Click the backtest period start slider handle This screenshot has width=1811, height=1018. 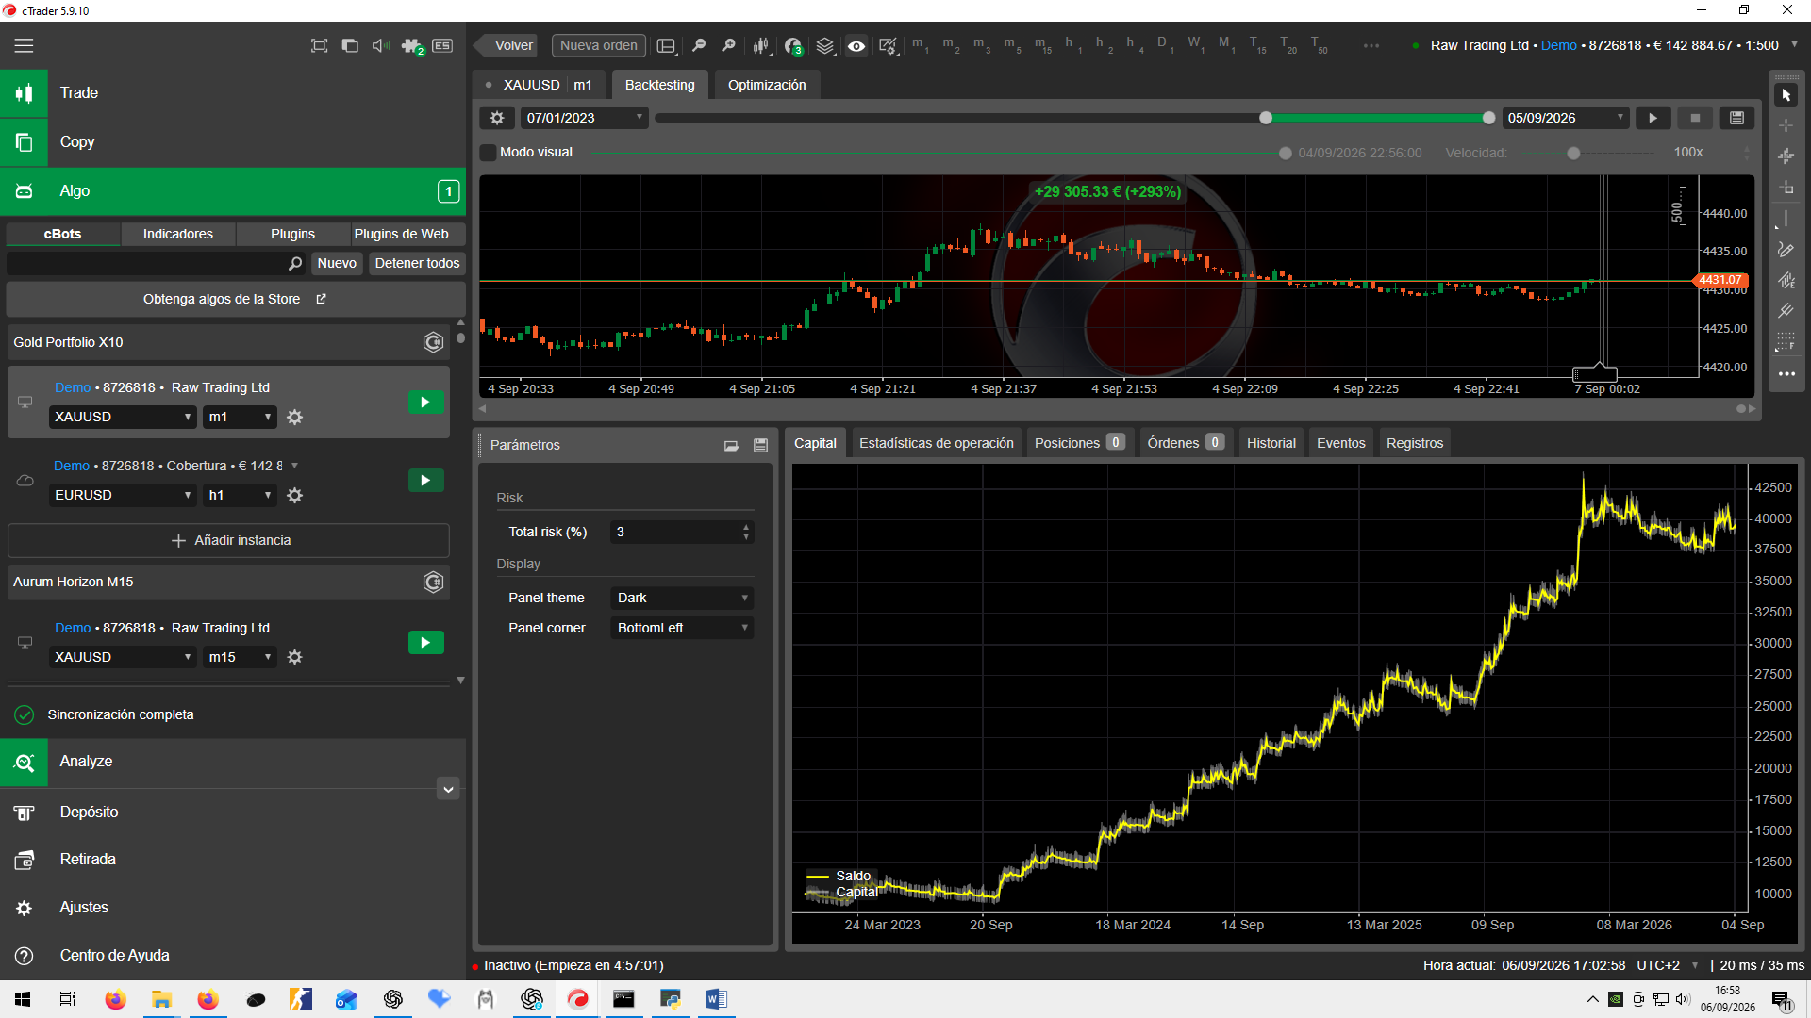coord(1266,118)
